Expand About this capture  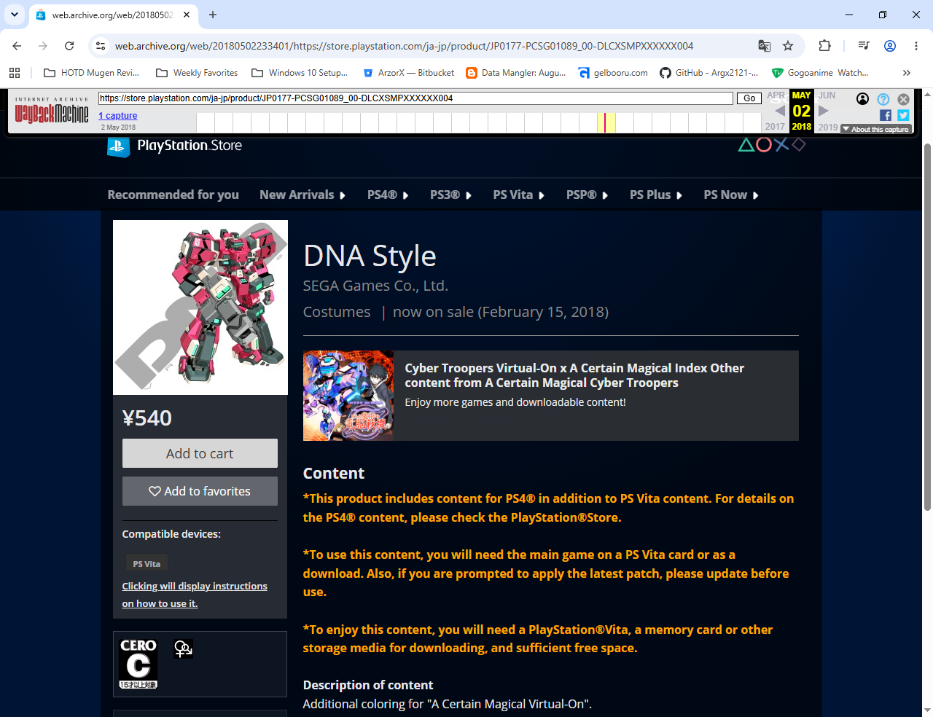(875, 129)
